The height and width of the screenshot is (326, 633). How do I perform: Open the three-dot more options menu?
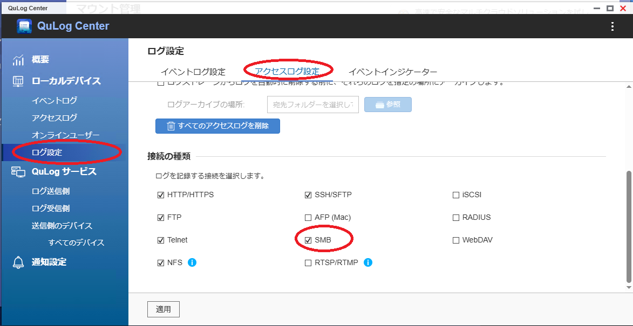pyautogui.click(x=612, y=26)
